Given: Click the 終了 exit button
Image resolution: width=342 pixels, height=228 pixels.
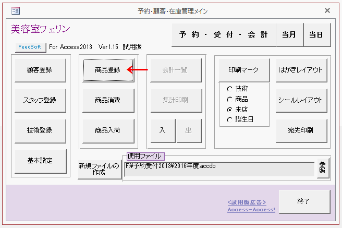Looking at the screenshot, I should click(x=304, y=201).
